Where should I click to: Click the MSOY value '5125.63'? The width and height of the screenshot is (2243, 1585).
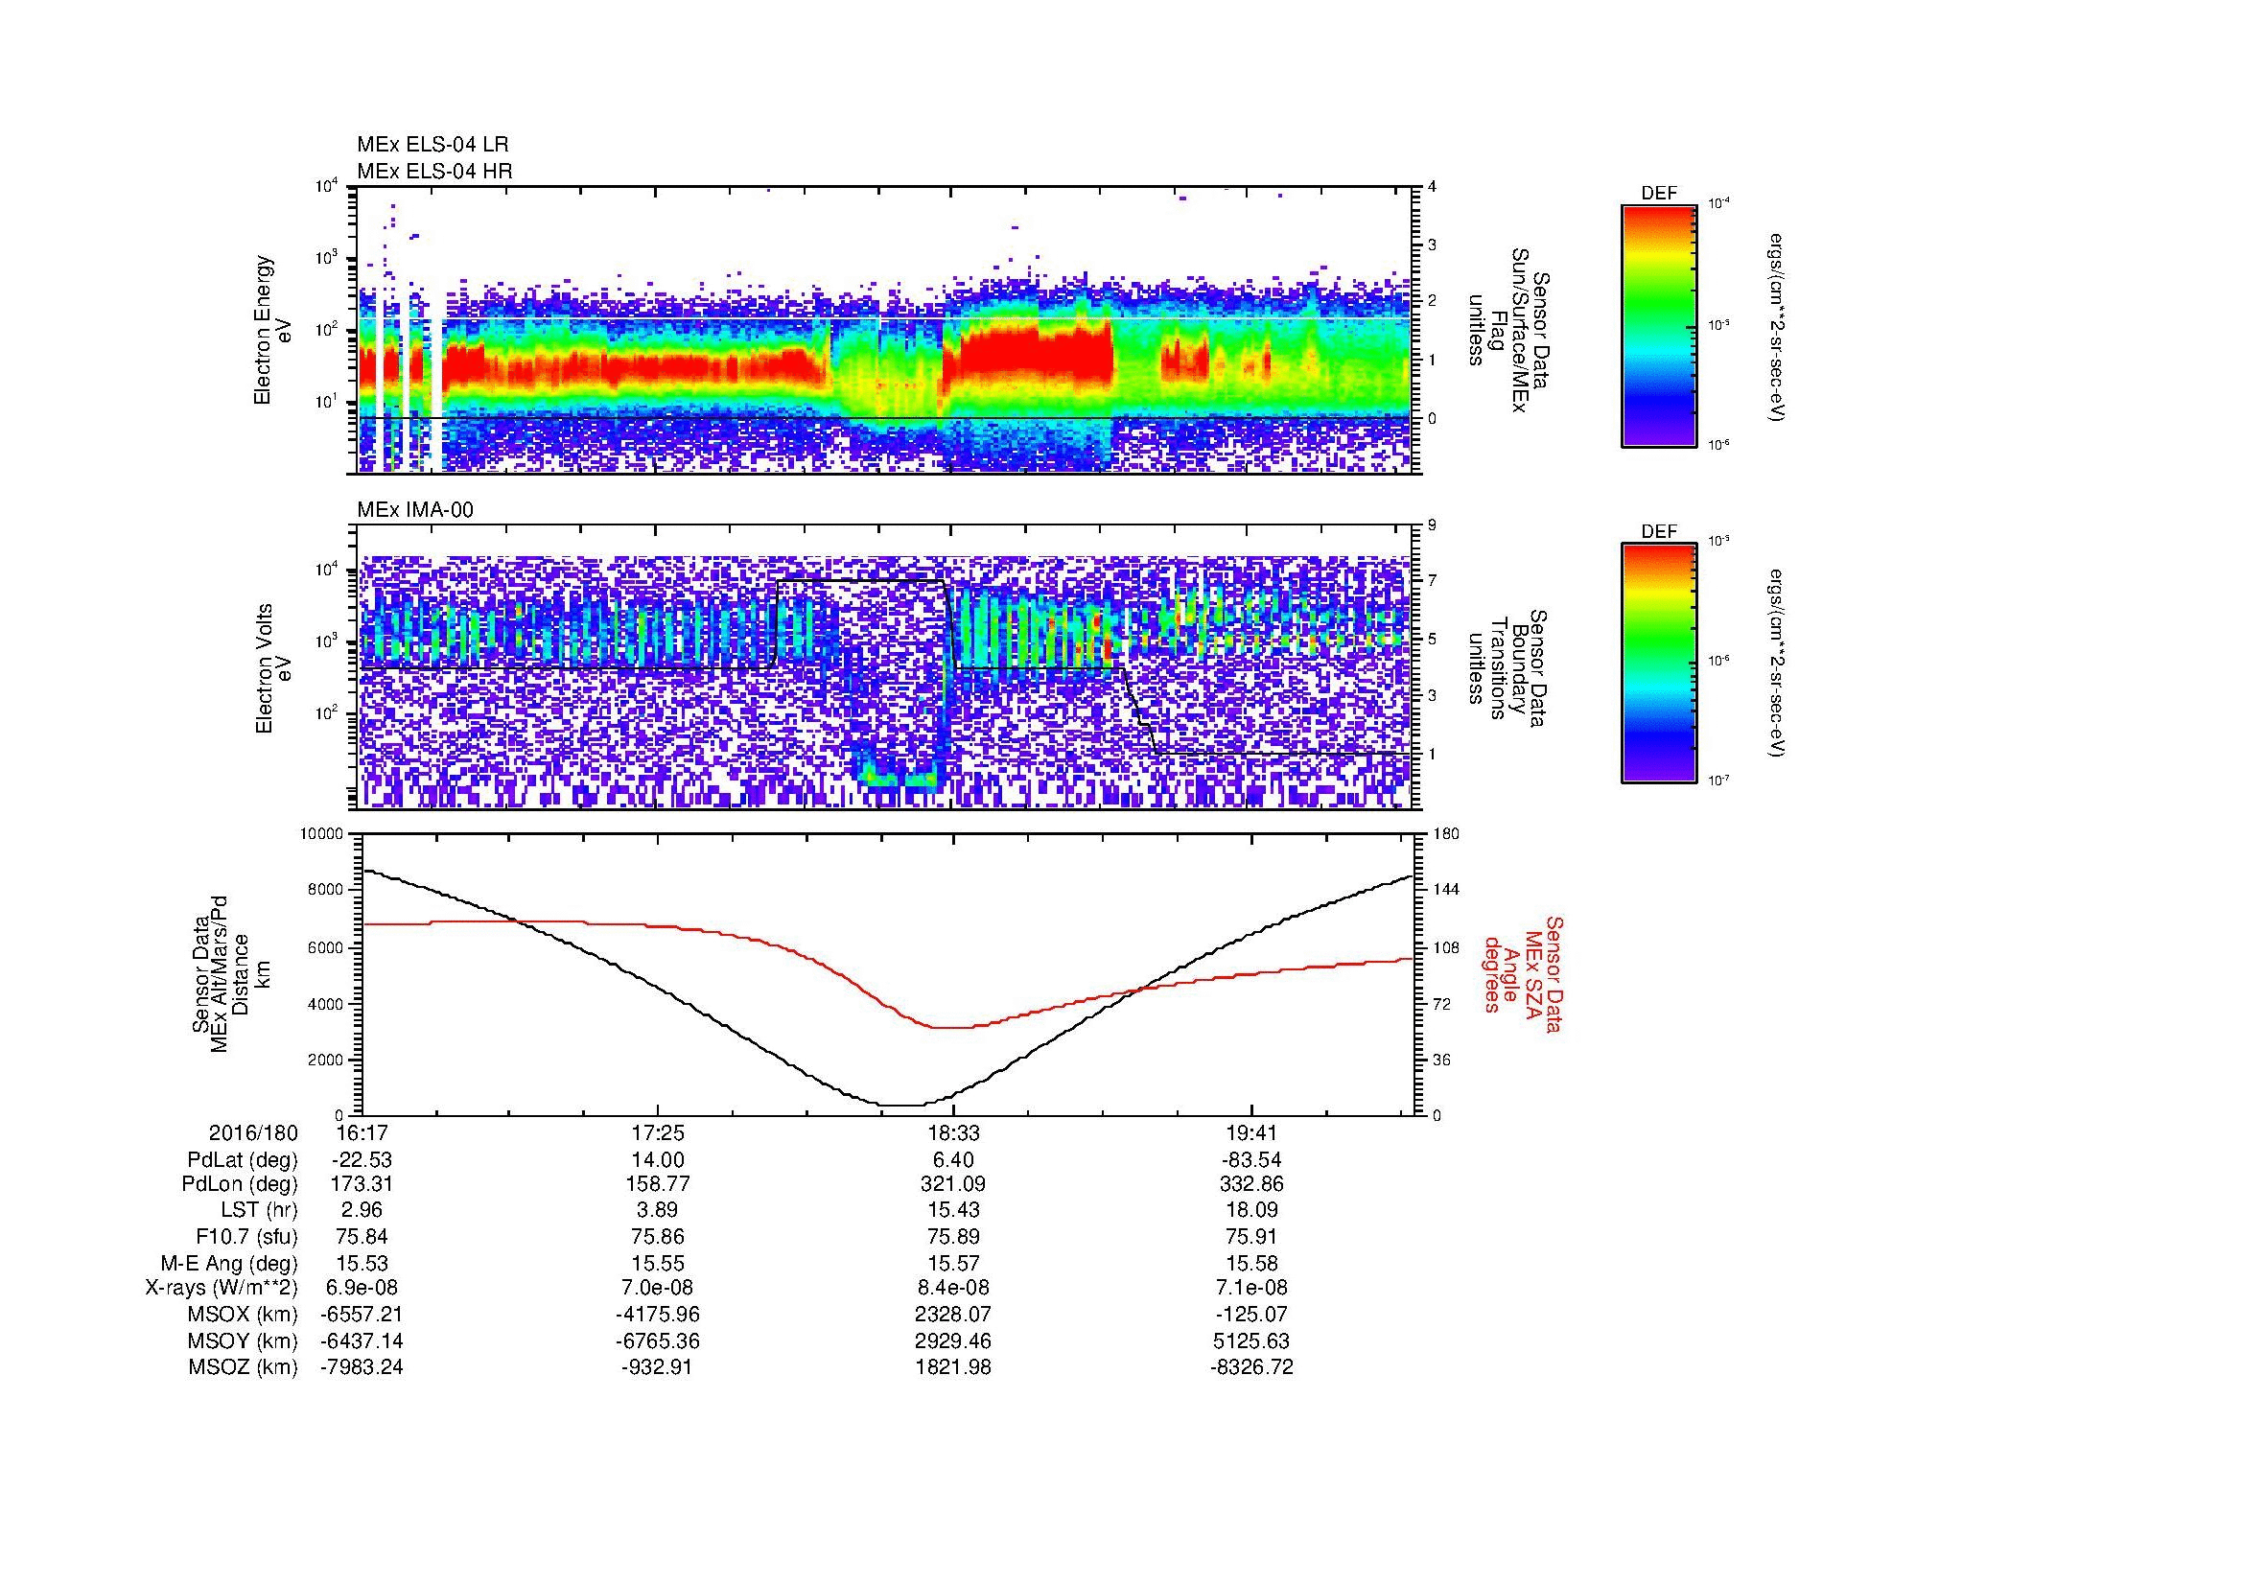(x=1251, y=1340)
